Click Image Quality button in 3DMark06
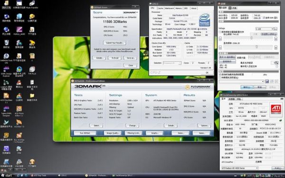The height and width of the screenshot is (178, 285). 113,133
